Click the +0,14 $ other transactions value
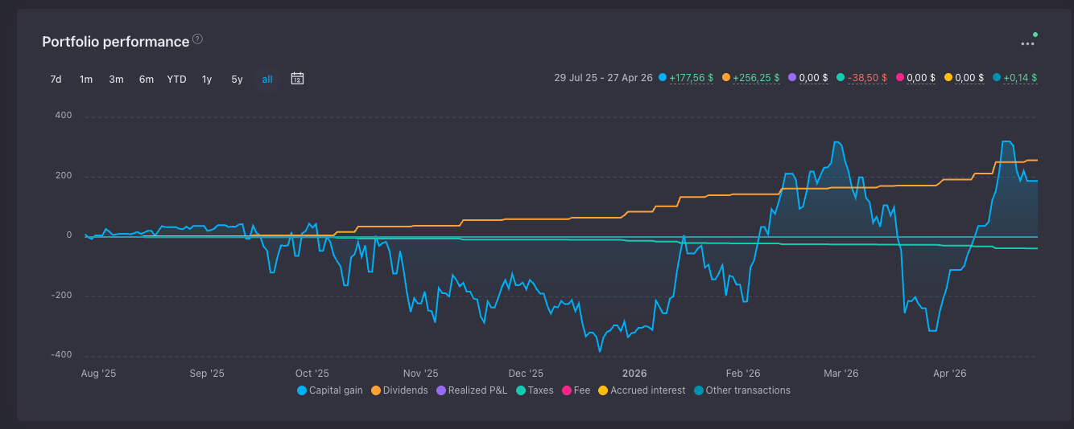Viewport: 1074px width, 429px height. coord(1021,78)
